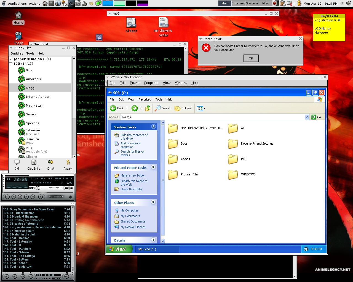Image resolution: width=353 pixels, height=282 pixels.
Task: Click the Add or remove programs link
Action: coord(130,145)
